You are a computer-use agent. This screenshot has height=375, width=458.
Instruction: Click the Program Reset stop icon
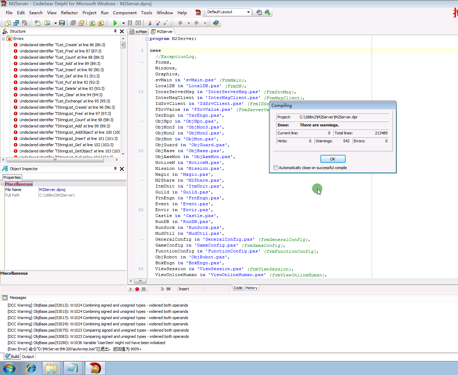click(x=138, y=23)
